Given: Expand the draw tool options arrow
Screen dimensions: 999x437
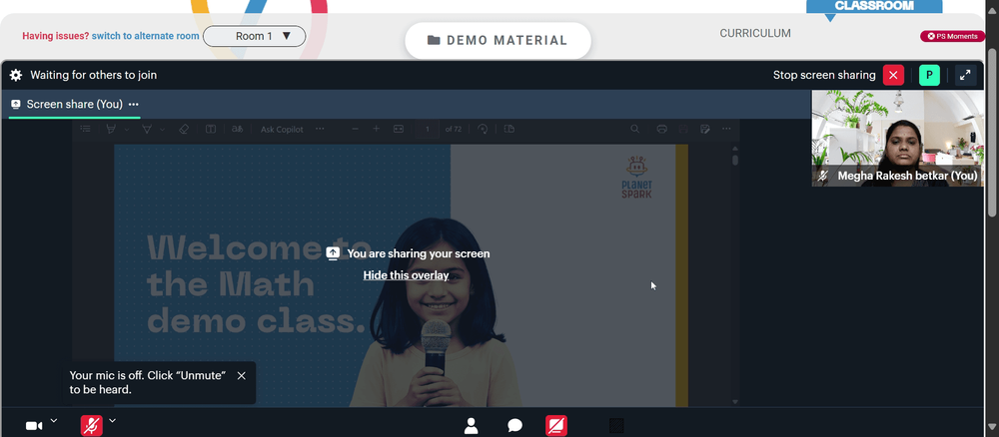Looking at the screenshot, I should (x=163, y=129).
